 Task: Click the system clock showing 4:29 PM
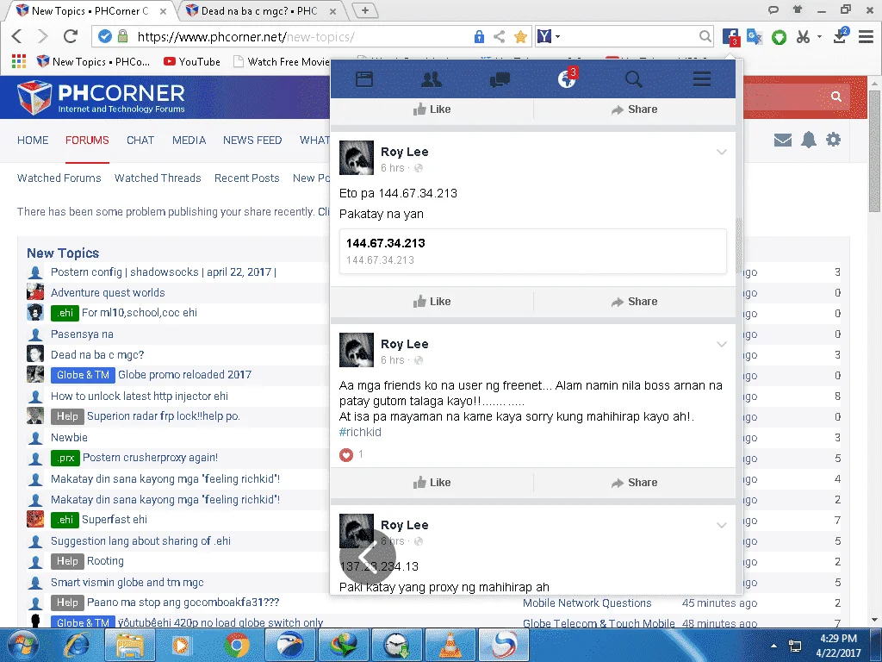click(838, 646)
